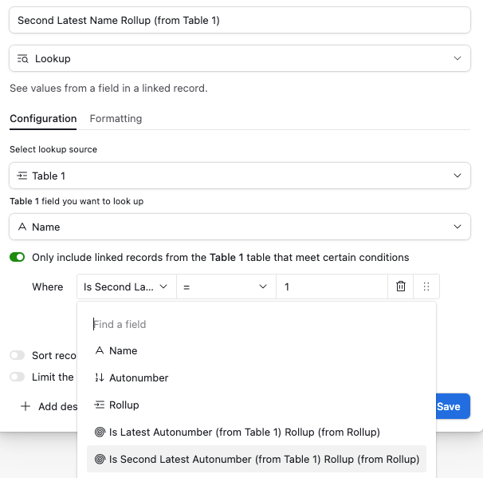The width and height of the screenshot is (483, 478).
Task: Click the plus icon next to Add description
Action: (26, 406)
